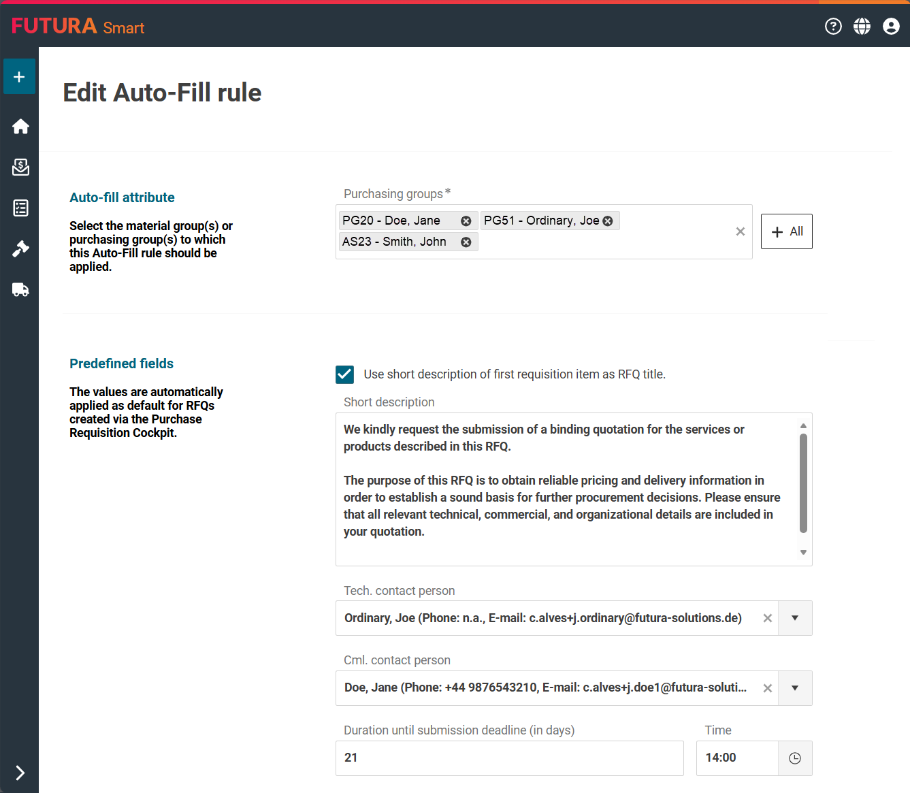The image size is (910, 793).
Task: Open the list document sidebar icon
Action: [x=20, y=208]
